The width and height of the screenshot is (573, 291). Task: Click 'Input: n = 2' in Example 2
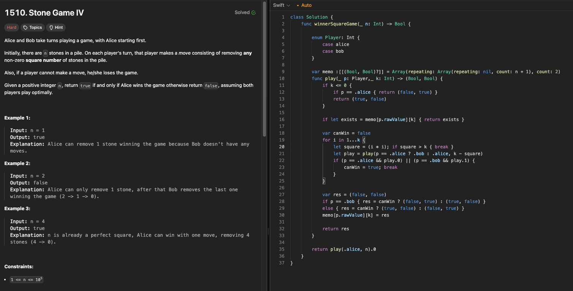coord(27,176)
